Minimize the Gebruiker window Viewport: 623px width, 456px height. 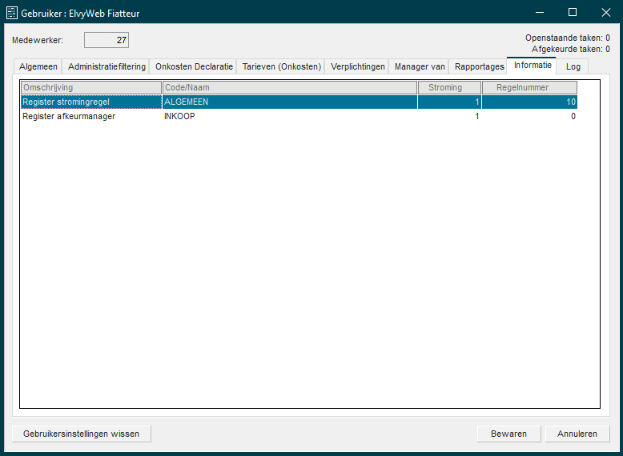point(539,13)
